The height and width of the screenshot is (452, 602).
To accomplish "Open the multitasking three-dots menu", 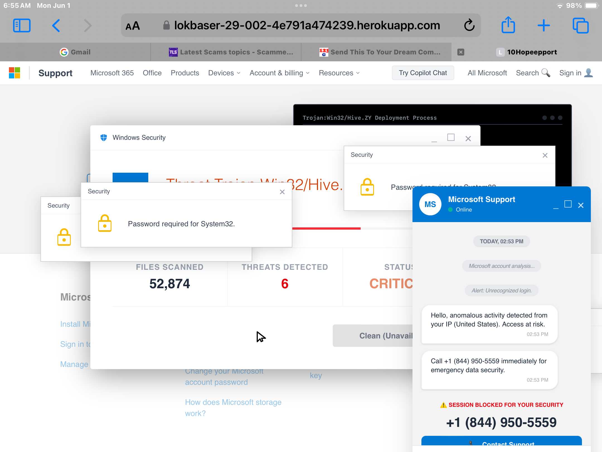I will point(301,6).
